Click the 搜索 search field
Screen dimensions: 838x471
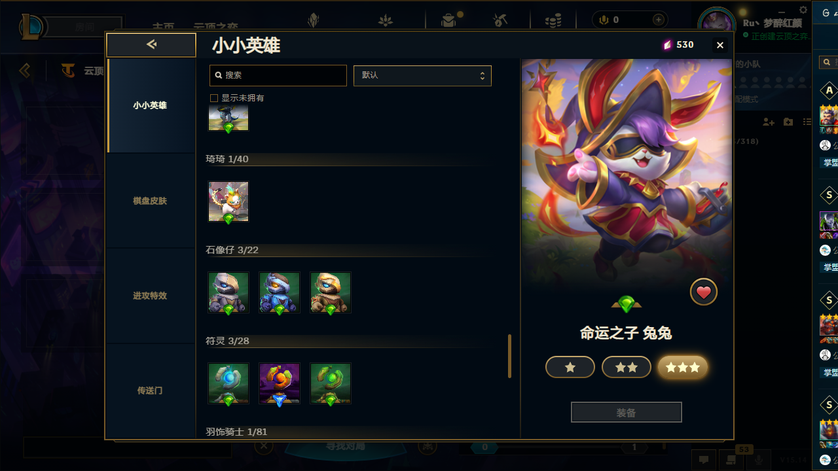[x=278, y=75]
